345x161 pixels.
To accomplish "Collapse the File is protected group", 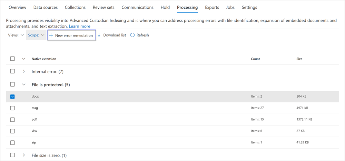I will (x=24, y=84).
